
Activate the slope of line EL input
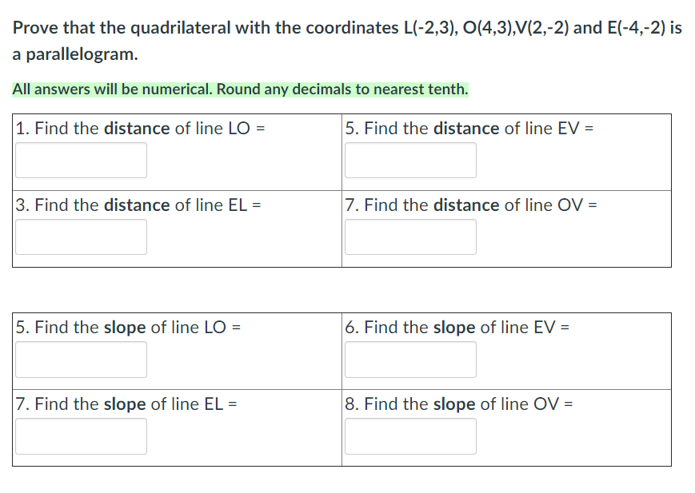pos(81,436)
